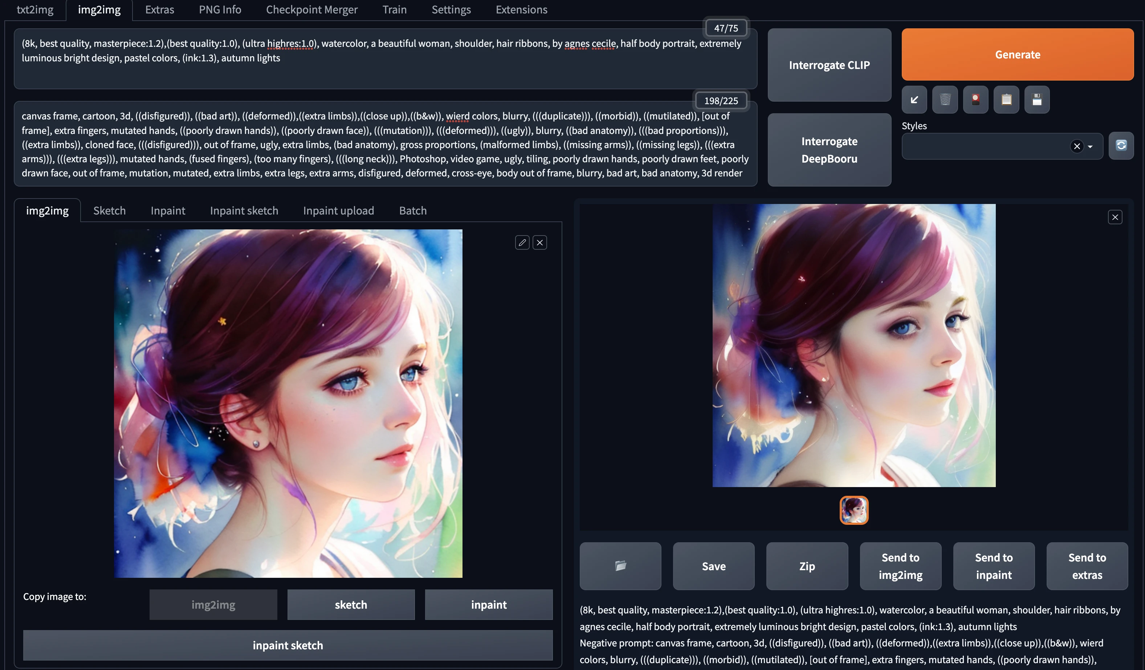This screenshot has height=670, width=1145.
Task: Edit the input image with the pencil icon
Action: coord(522,242)
